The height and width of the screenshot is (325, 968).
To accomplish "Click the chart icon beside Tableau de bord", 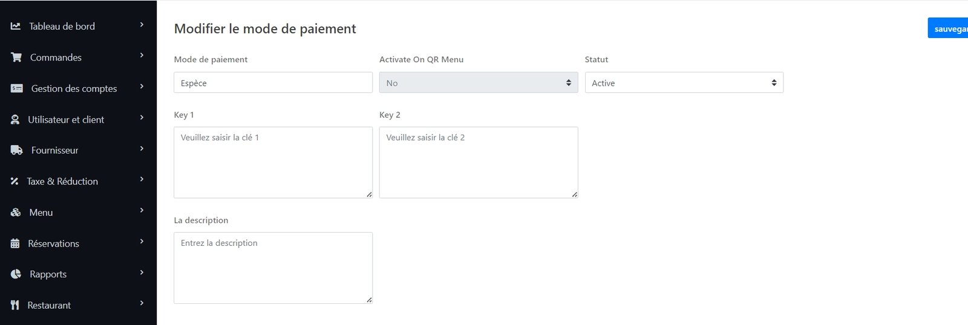I will (16, 26).
